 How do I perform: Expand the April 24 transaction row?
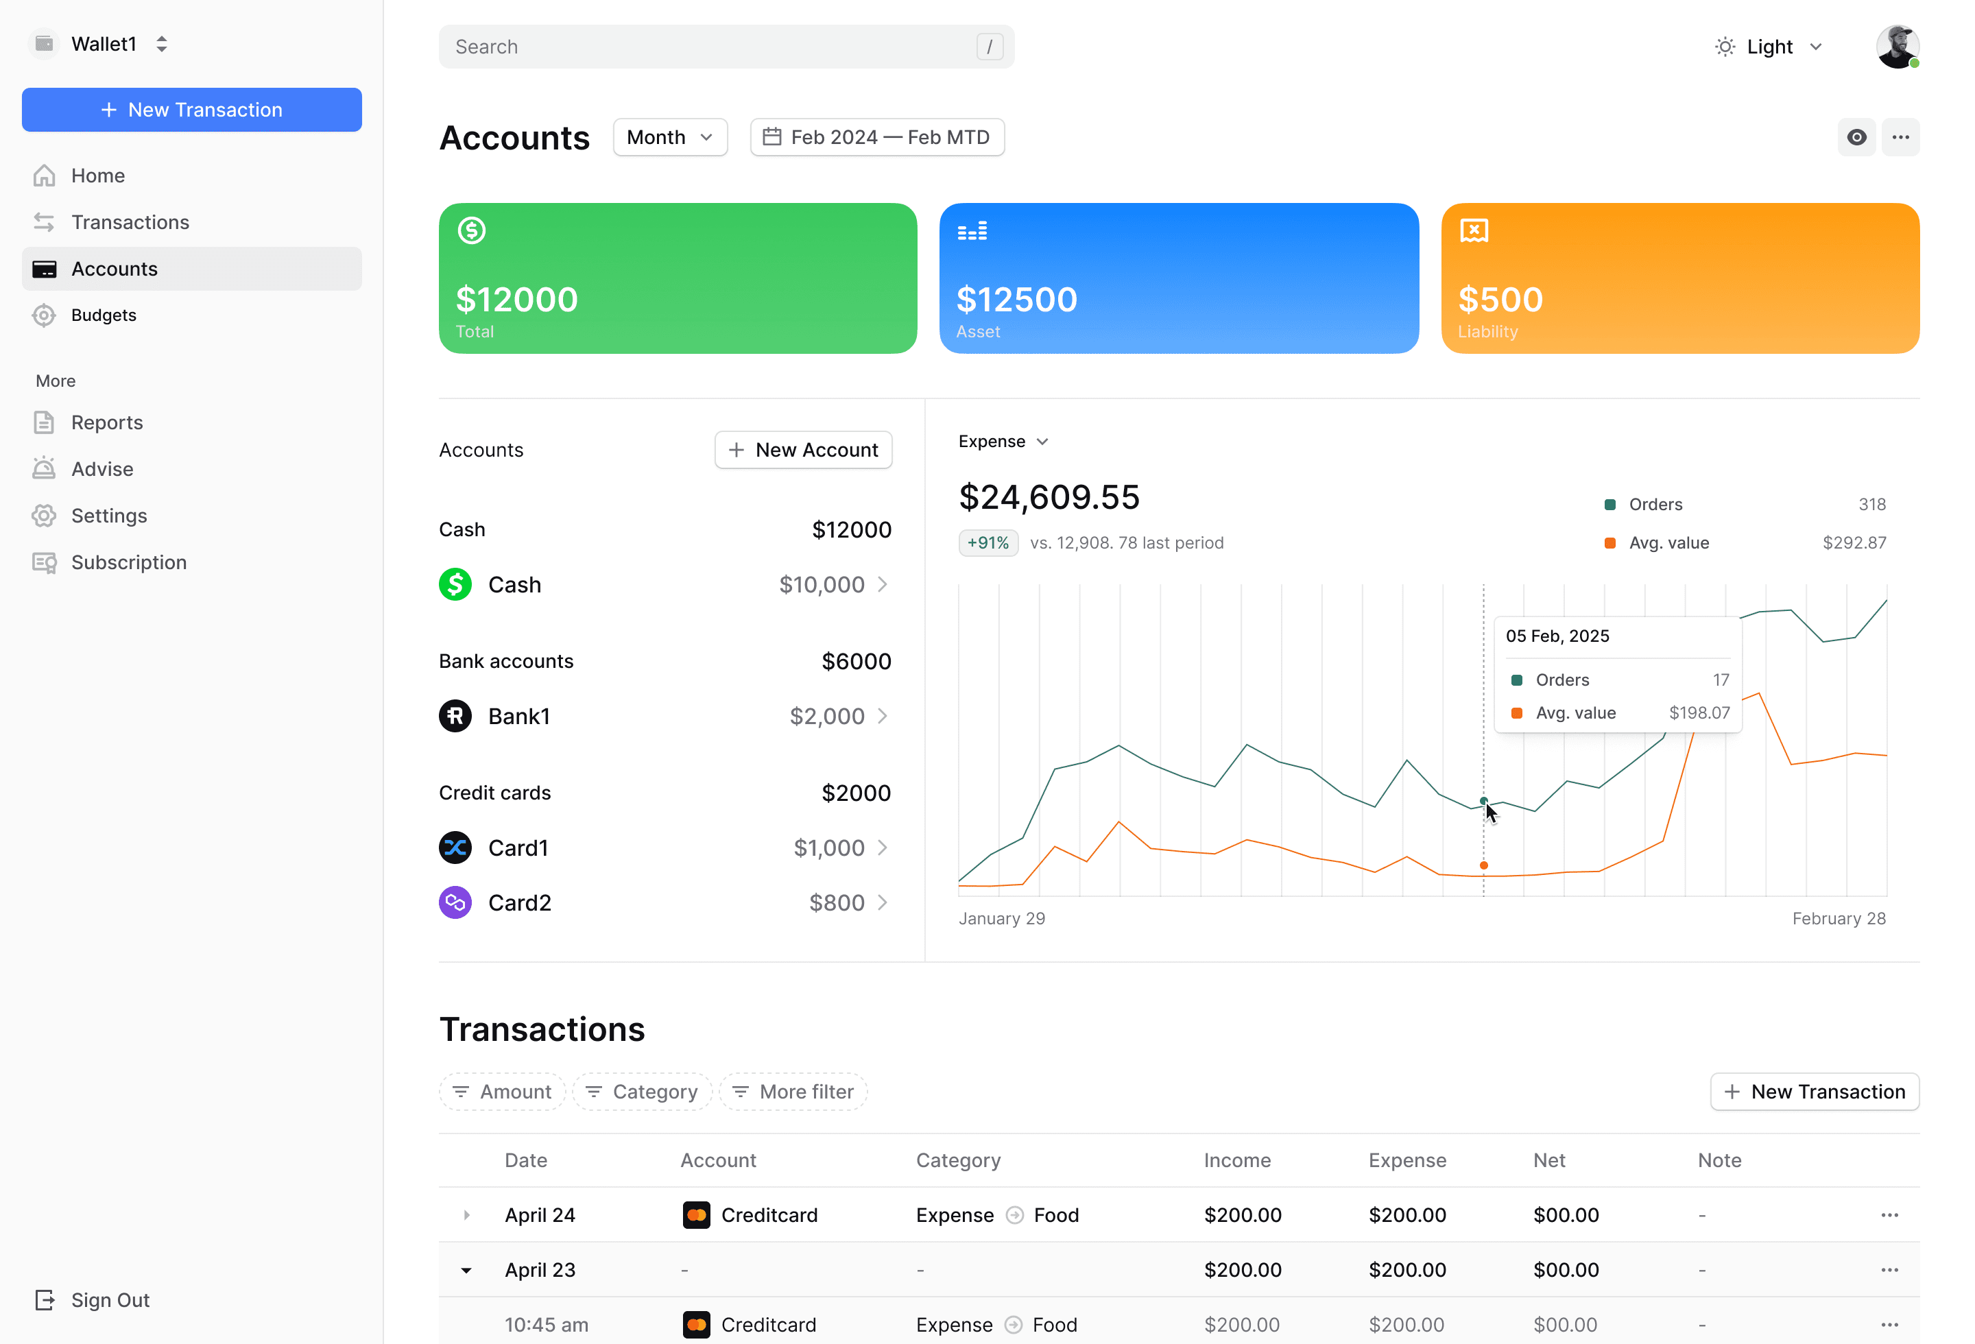point(466,1215)
